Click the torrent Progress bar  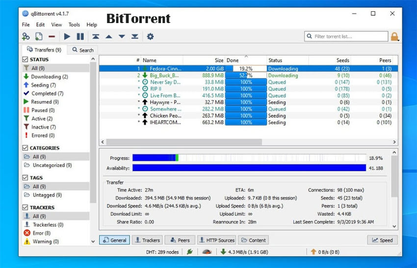tap(249, 158)
